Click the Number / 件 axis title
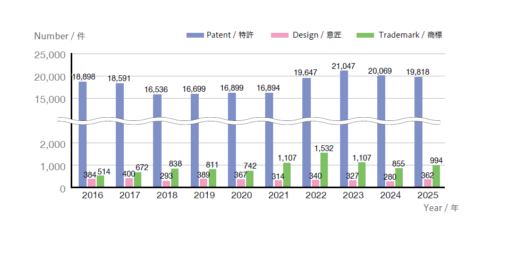Viewport: 517px width, 255px height. tap(60, 36)
